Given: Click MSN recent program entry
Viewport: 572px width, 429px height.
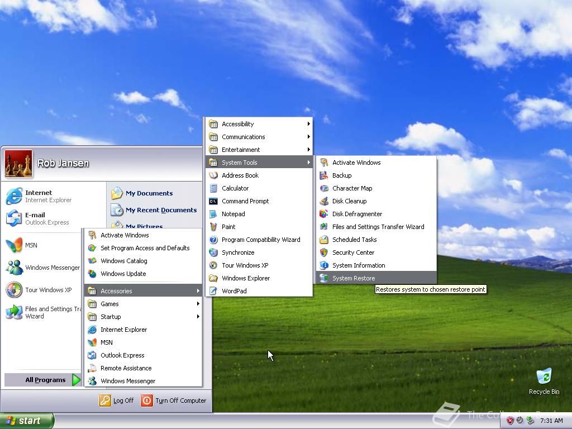Looking at the screenshot, I should 42,246.
